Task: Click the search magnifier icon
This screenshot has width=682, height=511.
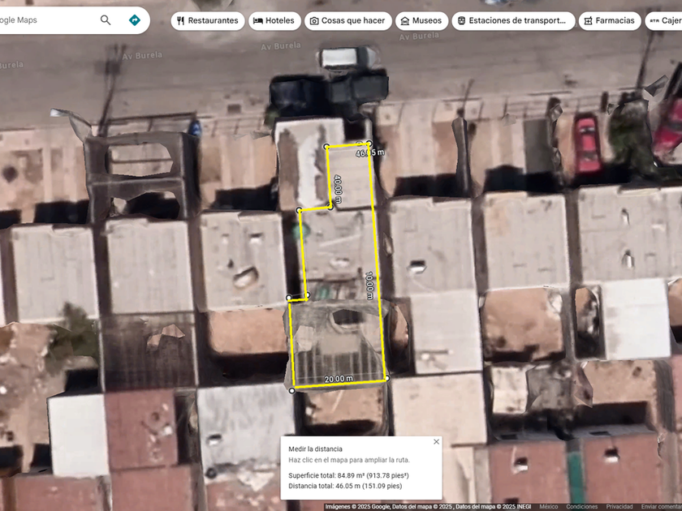Action: click(x=106, y=20)
